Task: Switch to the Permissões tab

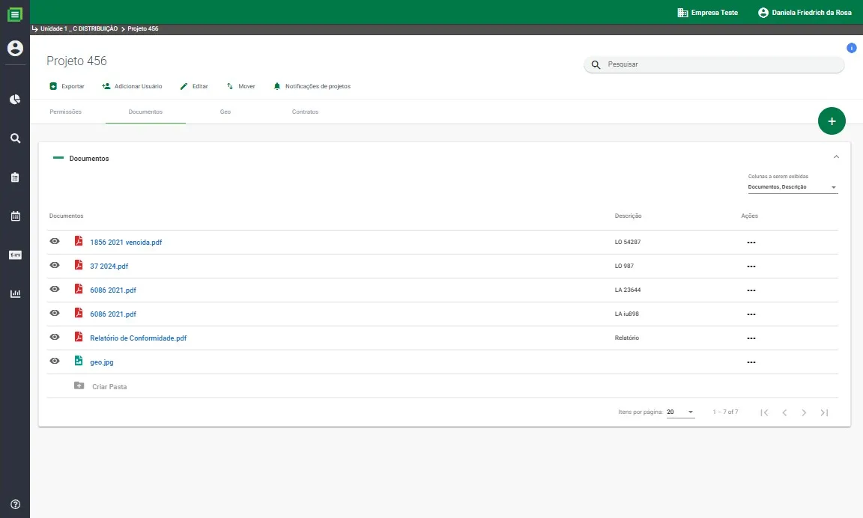Action: click(65, 112)
